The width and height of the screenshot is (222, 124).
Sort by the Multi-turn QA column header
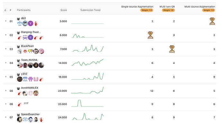[167, 7]
